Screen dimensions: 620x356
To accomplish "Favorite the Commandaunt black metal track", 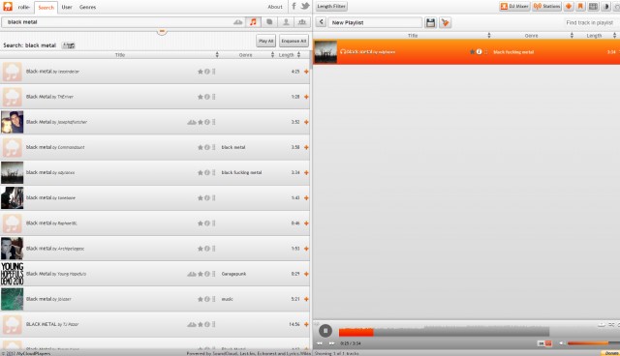I will pos(201,147).
